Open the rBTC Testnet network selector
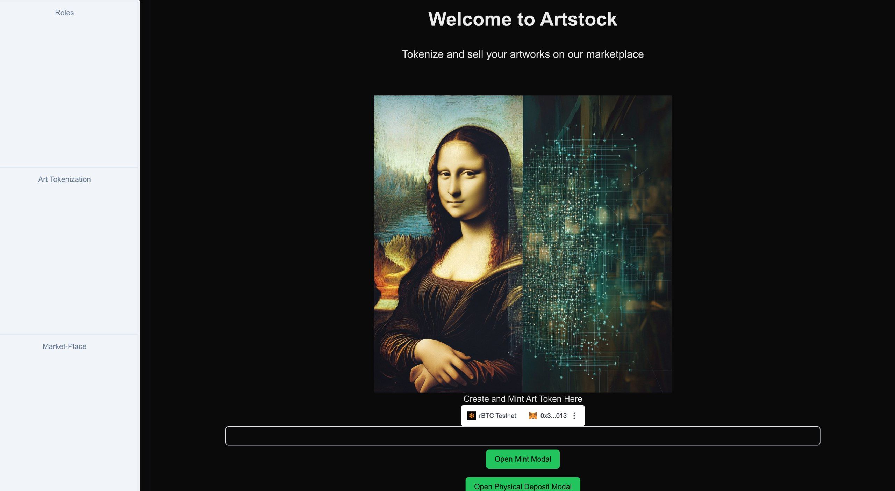This screenshot has width=895, height=491. (492, 416)
